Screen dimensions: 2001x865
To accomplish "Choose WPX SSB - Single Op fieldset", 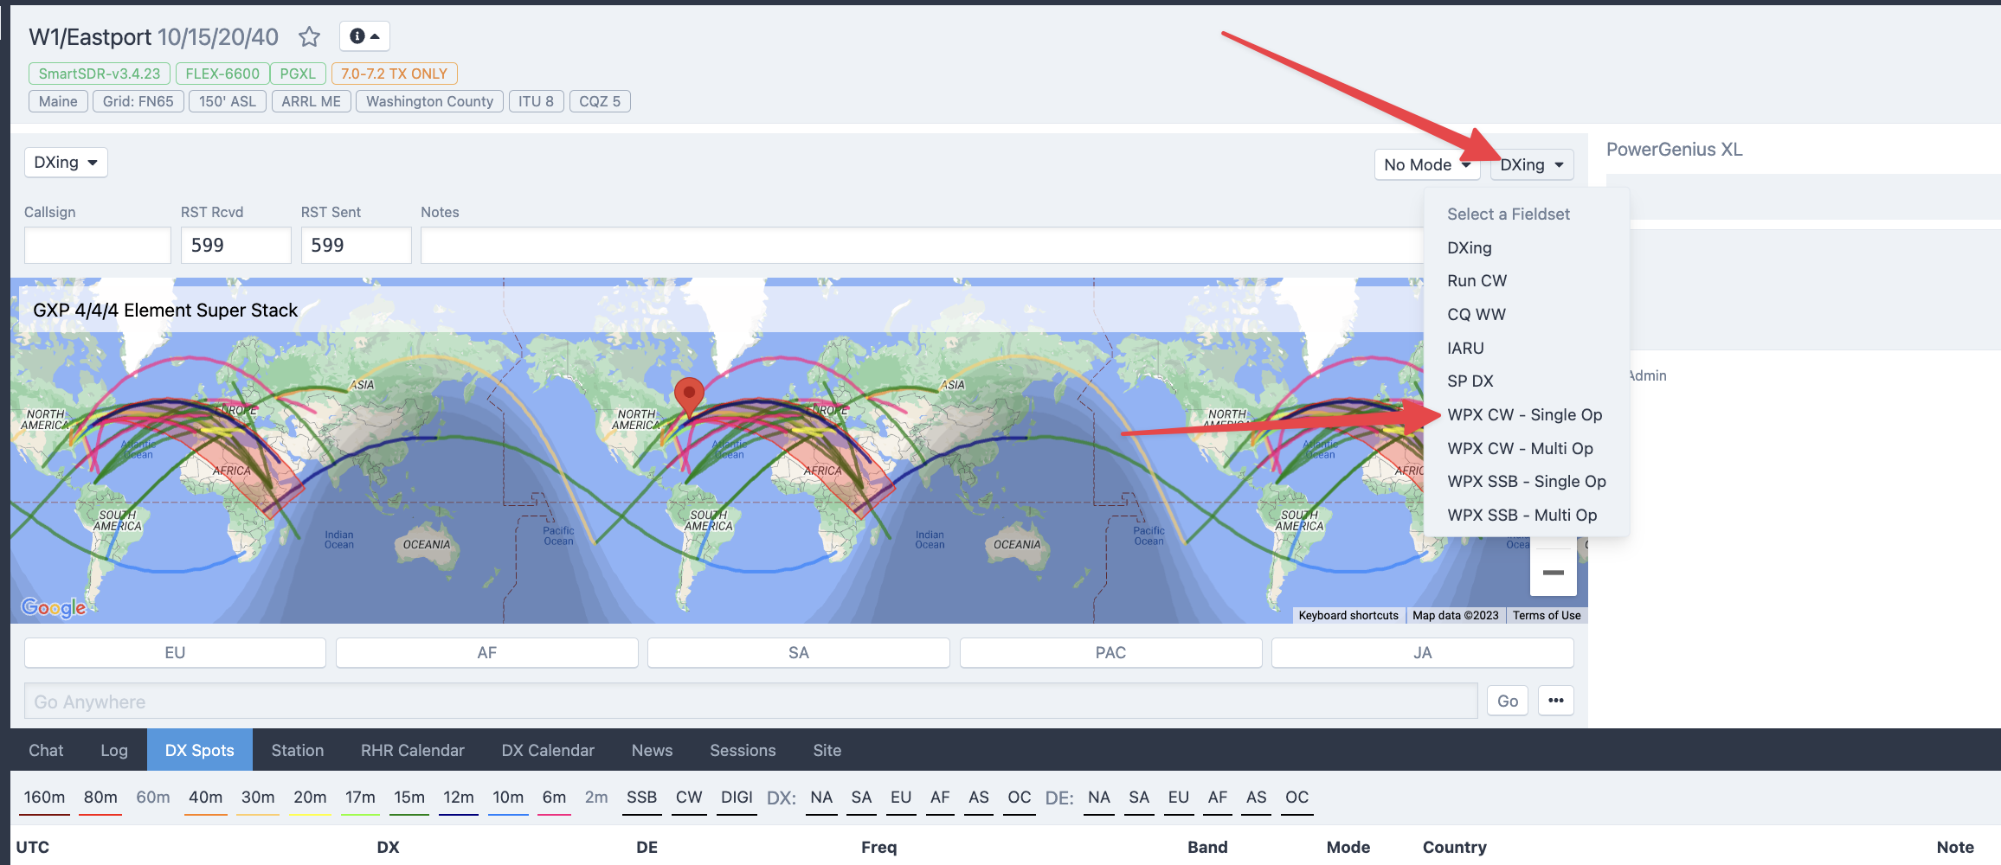I will point(1527,482).
